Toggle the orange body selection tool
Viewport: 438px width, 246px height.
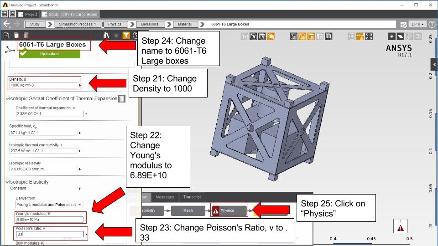point(271,36)
